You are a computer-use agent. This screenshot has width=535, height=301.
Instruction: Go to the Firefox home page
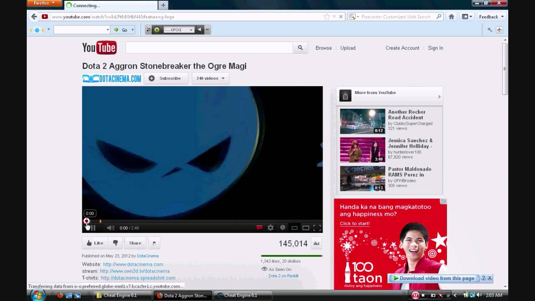[x=451, y=17]
